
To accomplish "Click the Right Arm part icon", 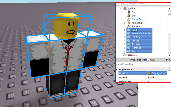I will coord(129,44).
